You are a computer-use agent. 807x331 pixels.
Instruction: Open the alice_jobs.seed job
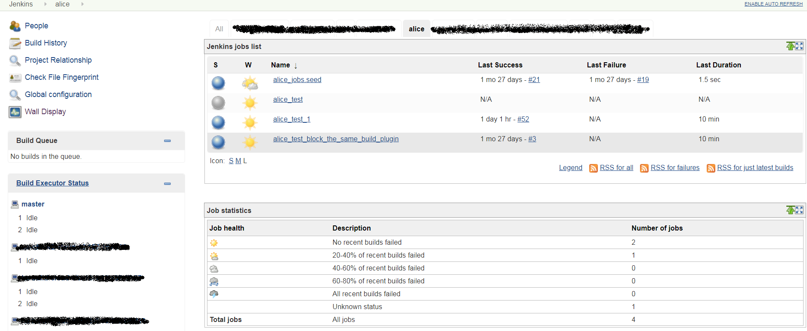[297, 80]
